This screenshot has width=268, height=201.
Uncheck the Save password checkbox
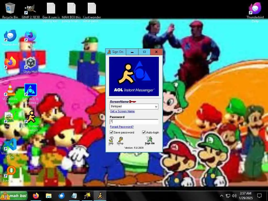[x=111, y=132]
